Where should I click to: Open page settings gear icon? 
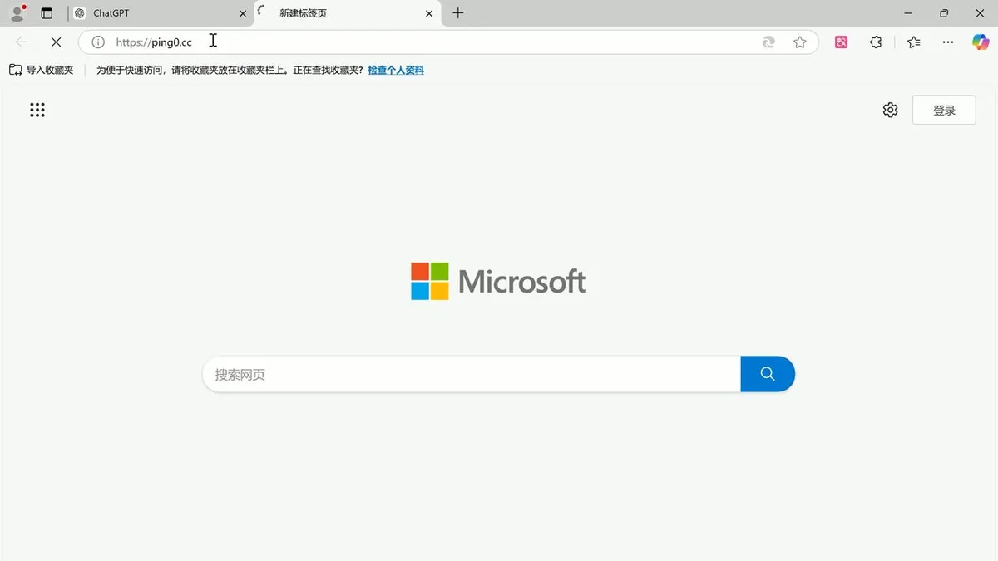coord(890,110)
